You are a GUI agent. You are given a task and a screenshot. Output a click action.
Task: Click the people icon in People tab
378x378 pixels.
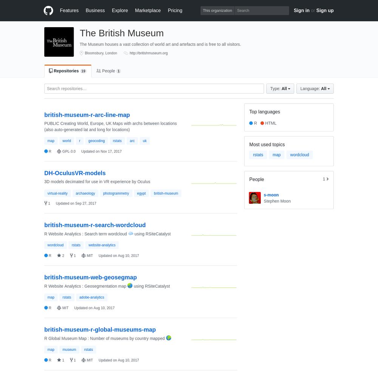[x=98, y=71]
